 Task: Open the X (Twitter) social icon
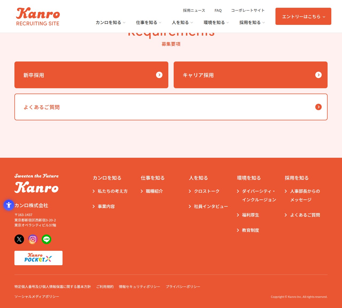pyautogui.click(x=19, y=239)
